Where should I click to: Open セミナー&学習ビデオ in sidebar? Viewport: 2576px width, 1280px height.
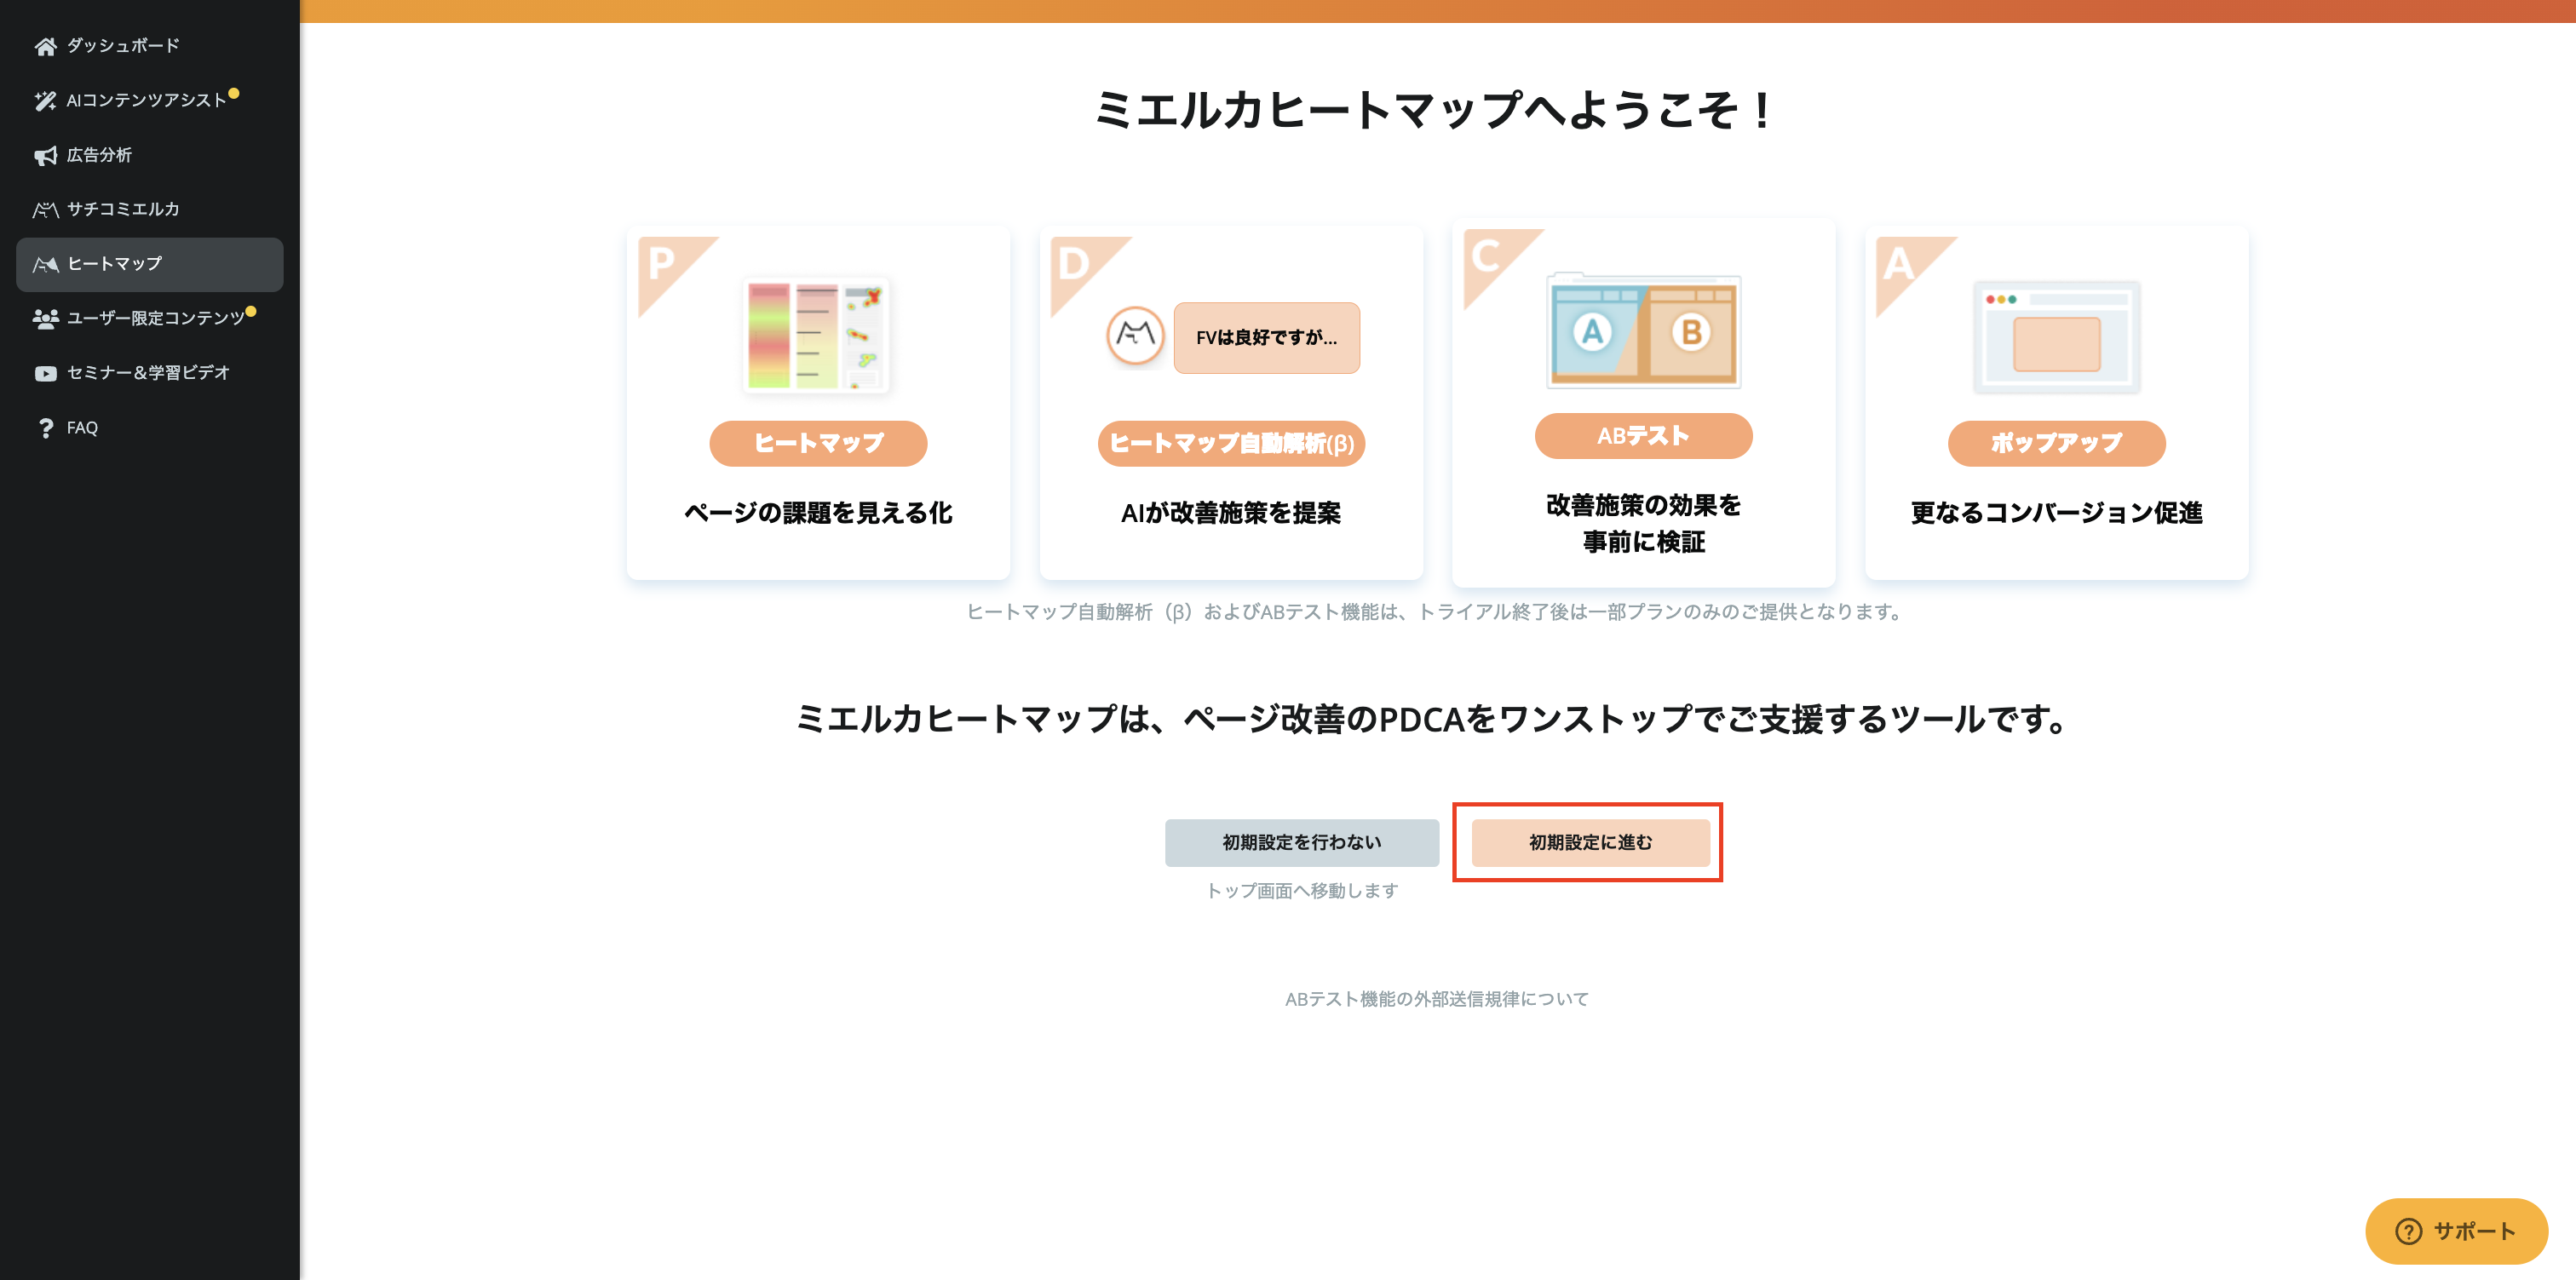click(148, 373)
